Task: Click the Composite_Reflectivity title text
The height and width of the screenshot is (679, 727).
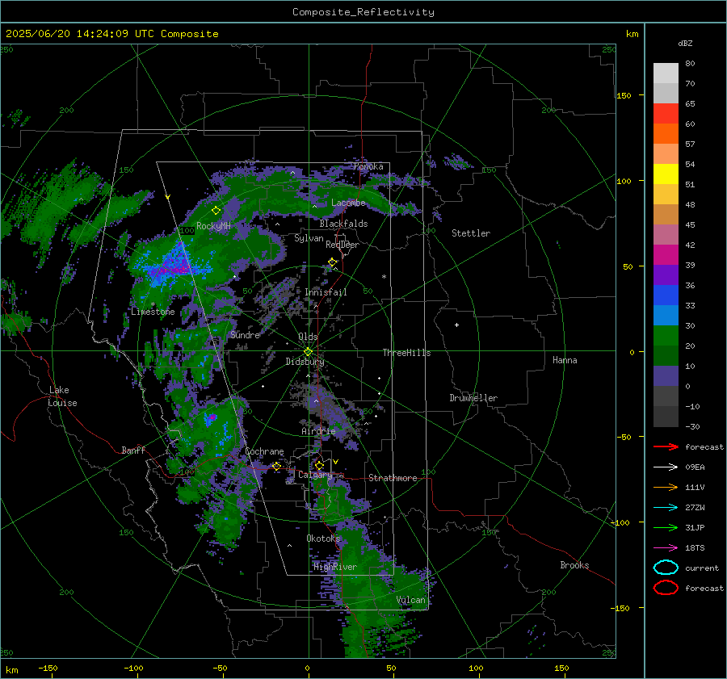Action: pyautogui.click(x=363, y=12)
